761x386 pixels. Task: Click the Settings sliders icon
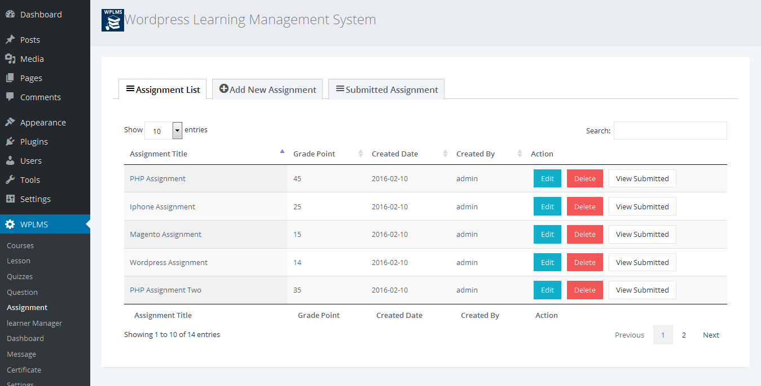point(10,199)
